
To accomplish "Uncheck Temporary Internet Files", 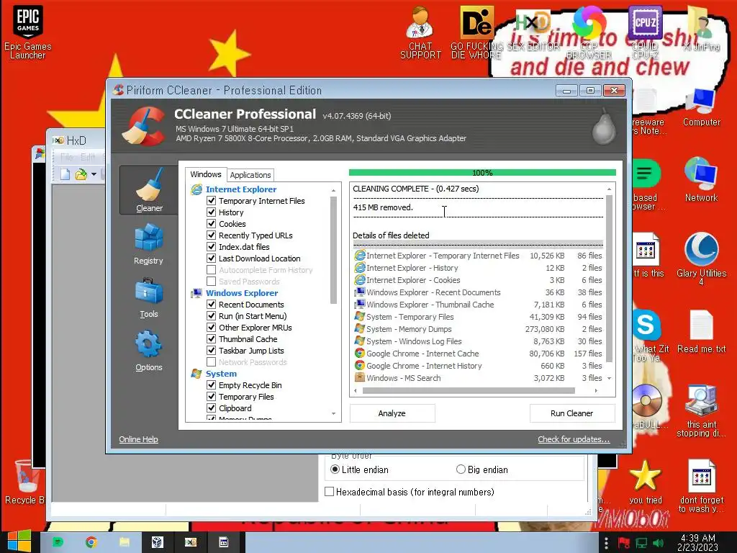I will [212, 201].
